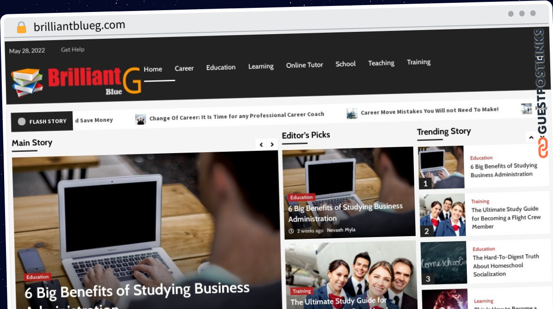
Task: Open the Career menu item
Action: click(184, 68)
